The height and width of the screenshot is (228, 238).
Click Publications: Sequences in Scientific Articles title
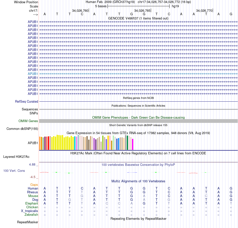[x=138, y=106]
